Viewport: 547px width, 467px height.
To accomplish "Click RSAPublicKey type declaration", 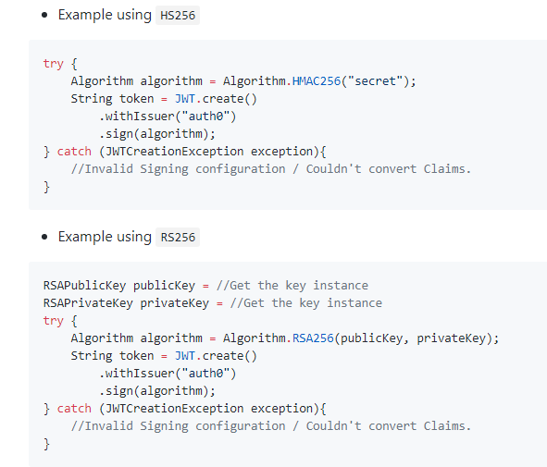I will tap(84, 286).
